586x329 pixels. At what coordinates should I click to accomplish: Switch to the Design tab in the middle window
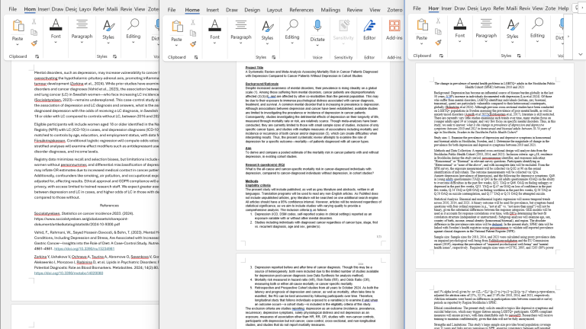click(253, 10)
